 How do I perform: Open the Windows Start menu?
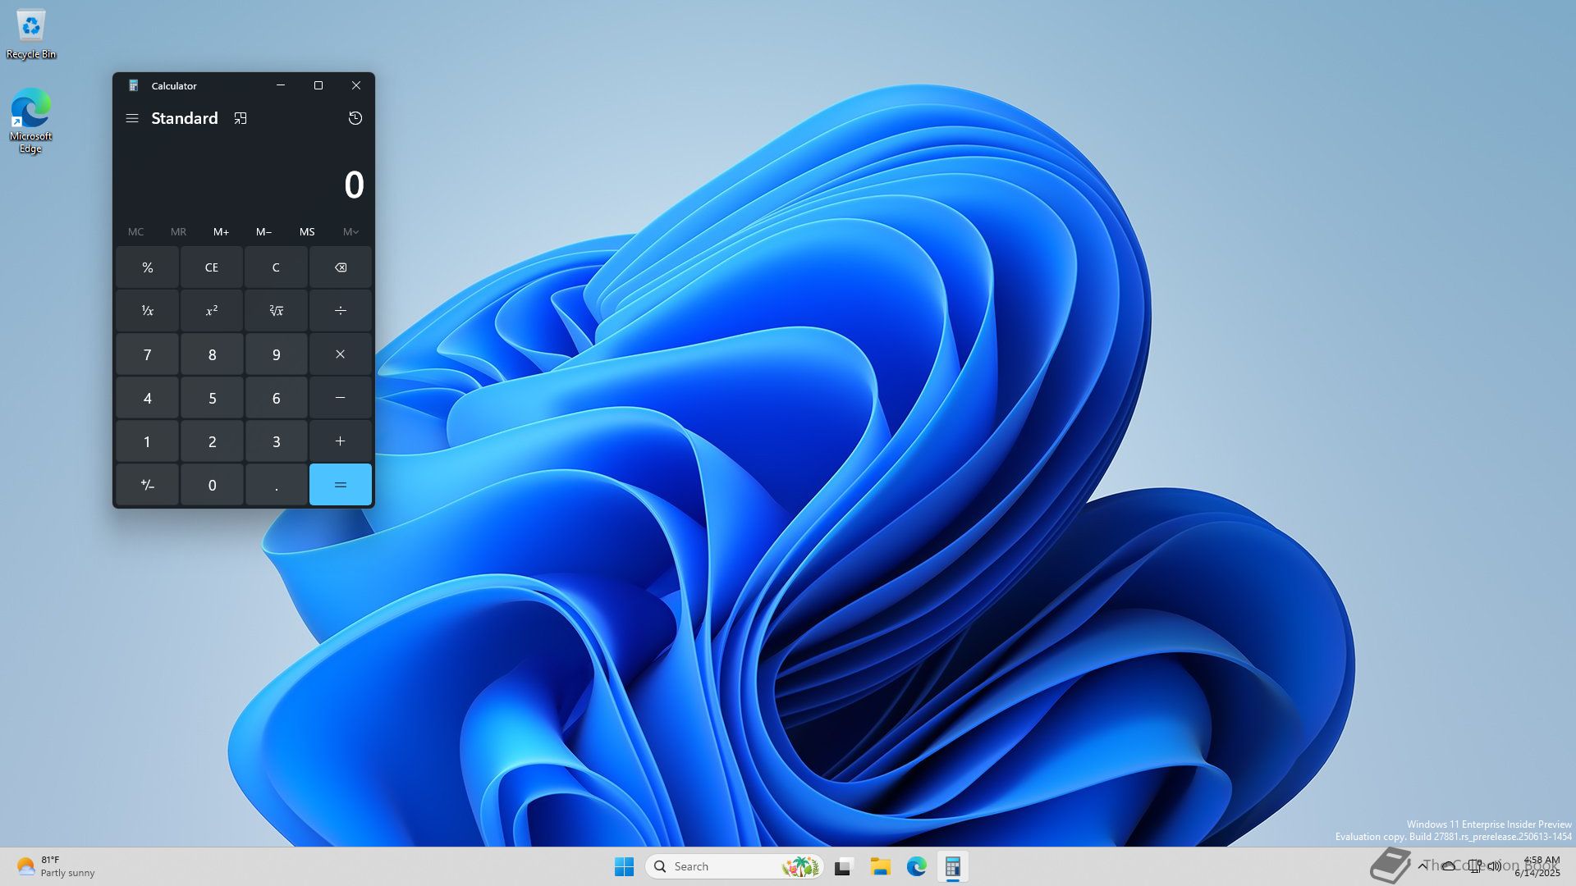[x=624, y=866]
